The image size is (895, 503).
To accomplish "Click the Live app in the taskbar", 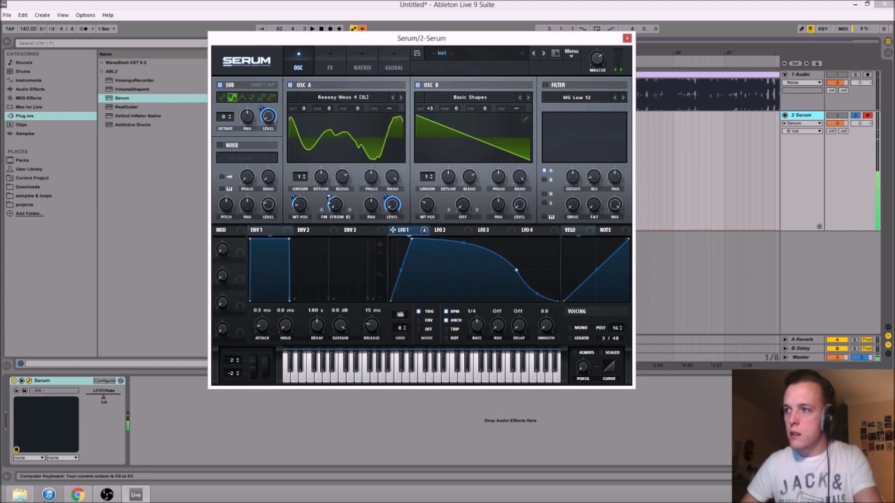I will pos(136,495).
